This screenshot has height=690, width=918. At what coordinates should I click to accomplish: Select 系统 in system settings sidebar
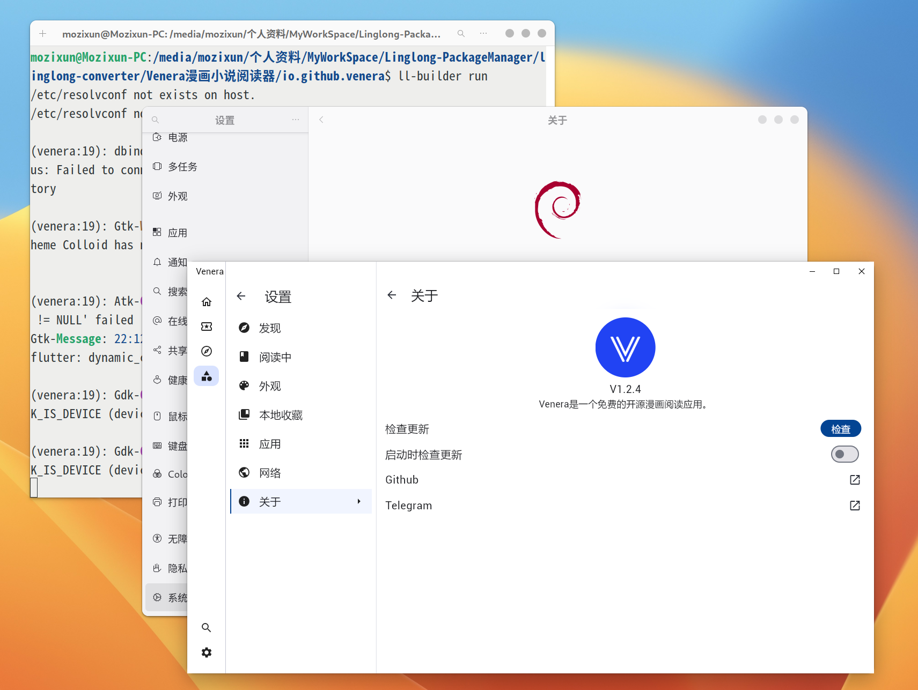(x=167, y=598)
